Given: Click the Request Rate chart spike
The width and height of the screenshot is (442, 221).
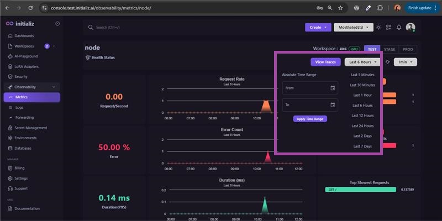Looking at the screenshot, I should coord(265,107).
